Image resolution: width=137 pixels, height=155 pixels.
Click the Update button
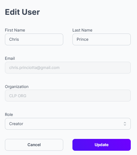pos(102,145)
